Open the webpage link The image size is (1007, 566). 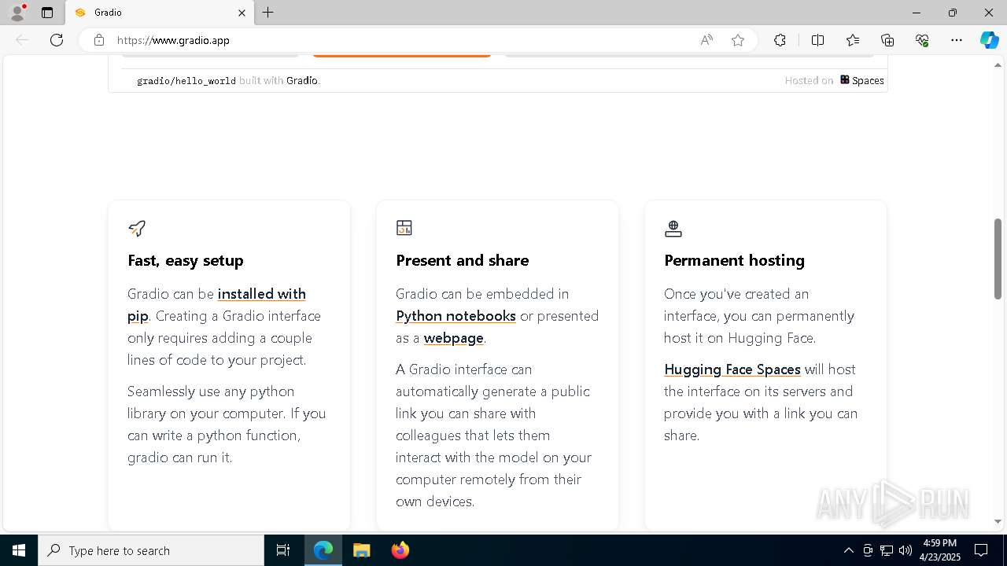tap(453, 338)
